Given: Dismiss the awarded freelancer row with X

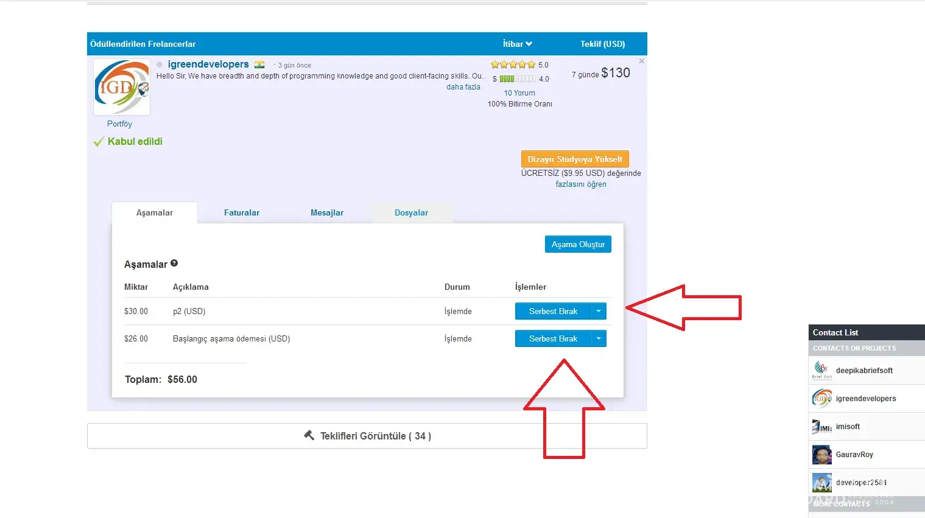Looking at the screenshot, I should tap(641, 61).
